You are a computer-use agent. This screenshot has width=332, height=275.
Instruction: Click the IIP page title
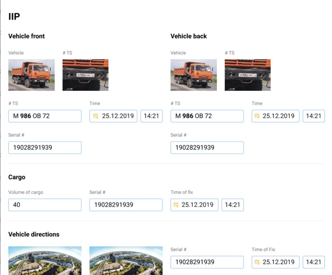(14, 16)
